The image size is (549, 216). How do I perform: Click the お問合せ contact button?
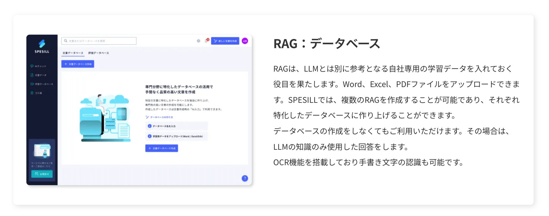click(x=42, y=174)
